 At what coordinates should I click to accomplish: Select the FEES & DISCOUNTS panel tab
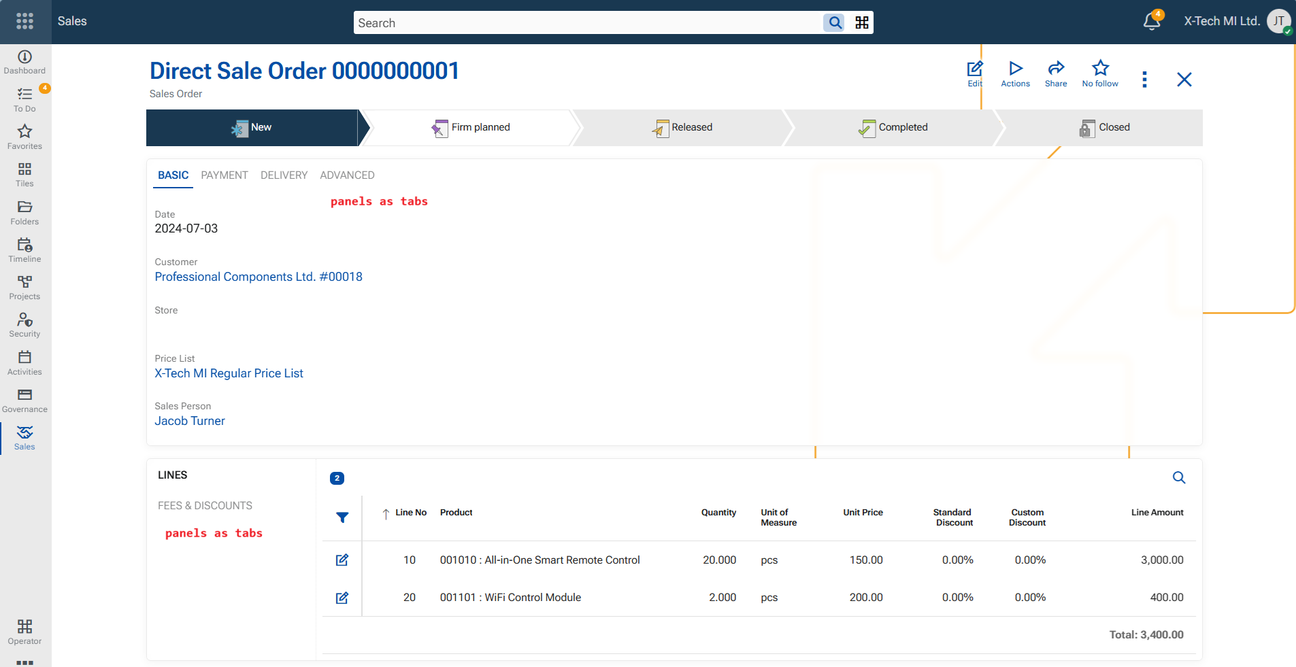click(205, 505)
